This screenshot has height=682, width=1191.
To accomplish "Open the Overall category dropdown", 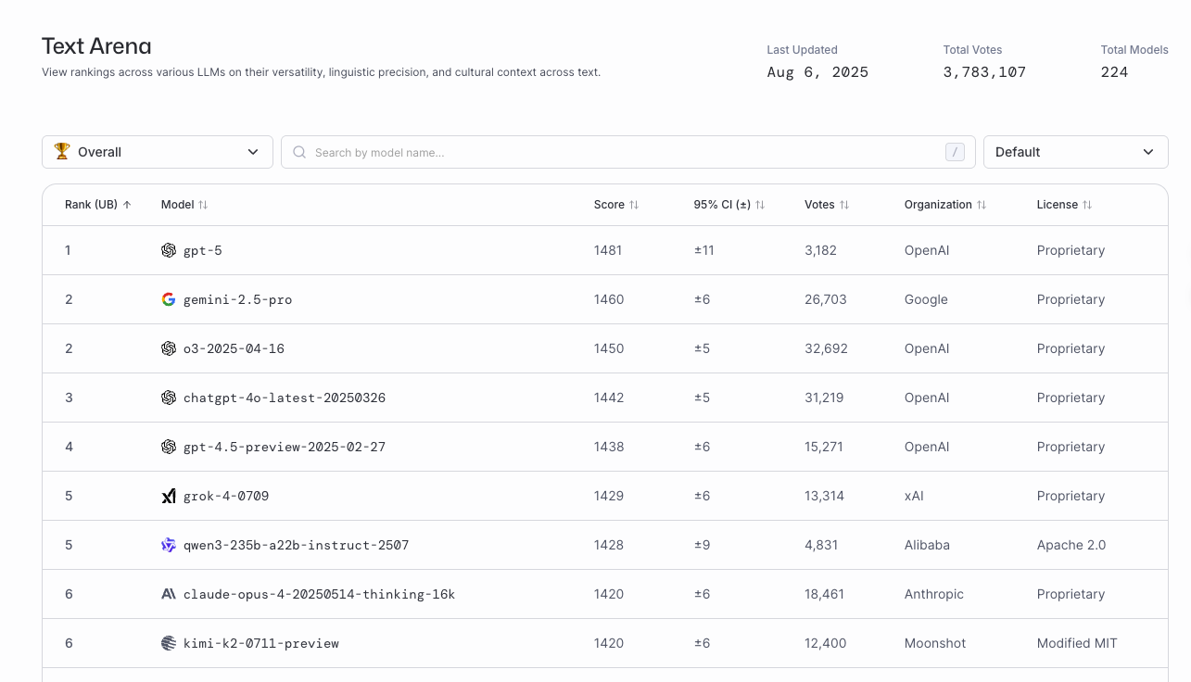I will (x=158, y=152).
